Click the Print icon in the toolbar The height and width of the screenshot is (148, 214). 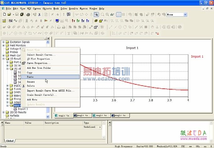pos(28,14)
